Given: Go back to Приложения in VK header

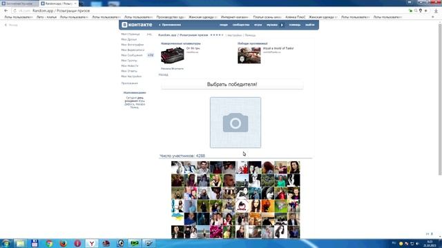Looking at the screenshot, I should pyautogui.click(x=170, y=25).
